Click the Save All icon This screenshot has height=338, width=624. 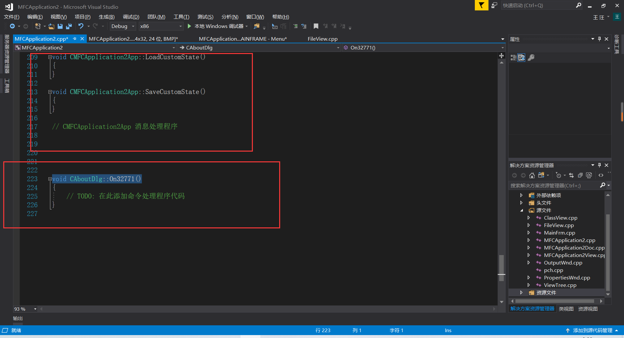pyautogui.click(x=69, y=26)
